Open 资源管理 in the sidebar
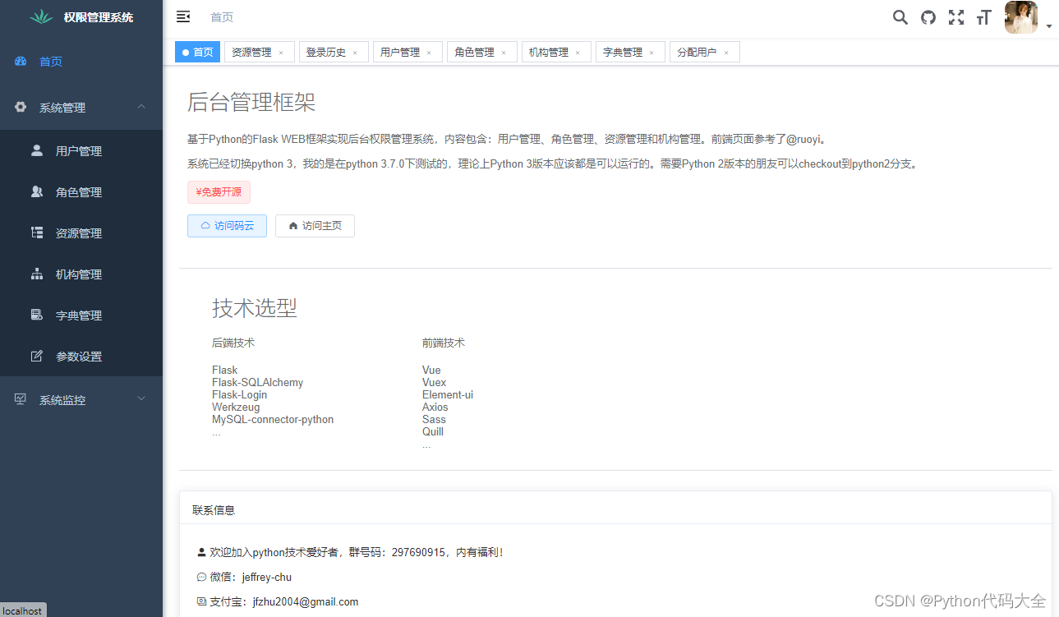 click(81, 233)
